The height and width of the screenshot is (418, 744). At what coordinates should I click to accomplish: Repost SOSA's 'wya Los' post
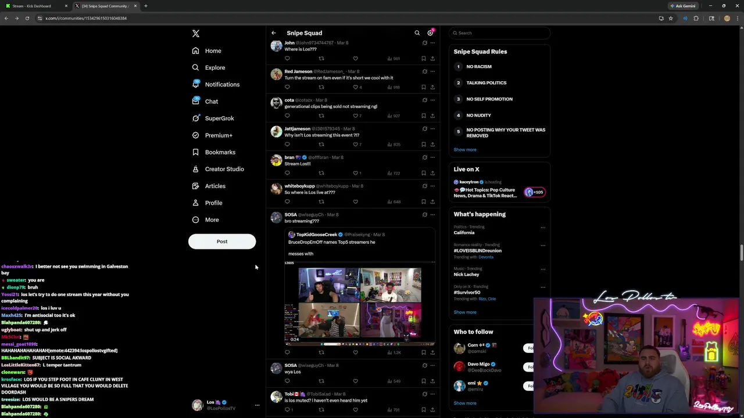point(321,381)
